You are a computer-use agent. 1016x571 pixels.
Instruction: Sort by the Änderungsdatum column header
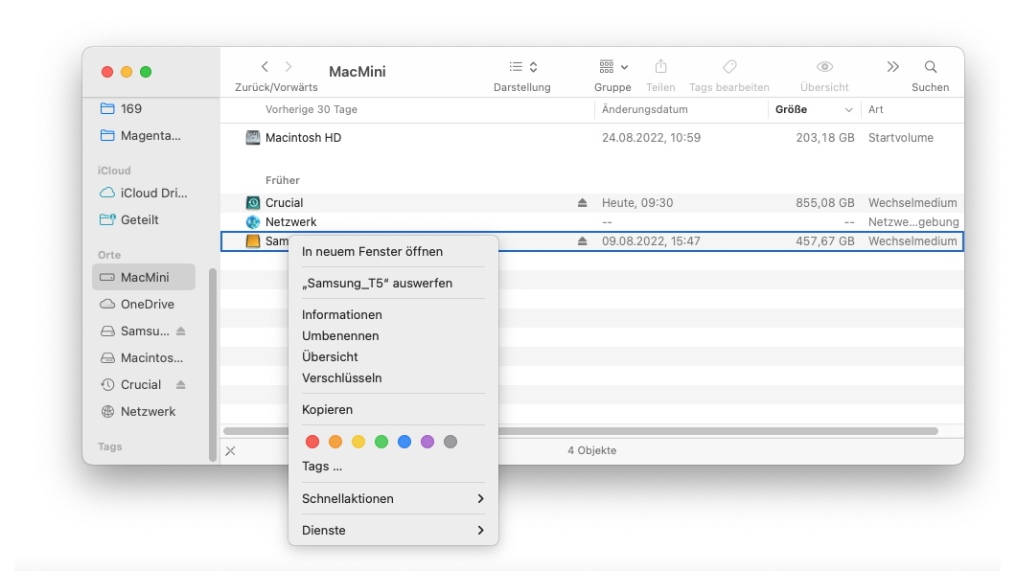pos(681,109)
